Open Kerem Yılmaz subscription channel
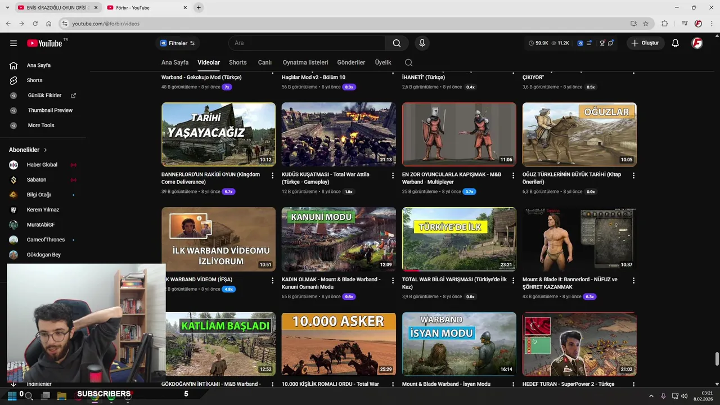Image resolution: width=720 pixels, height=405 pixels. (x=43, y=210)
